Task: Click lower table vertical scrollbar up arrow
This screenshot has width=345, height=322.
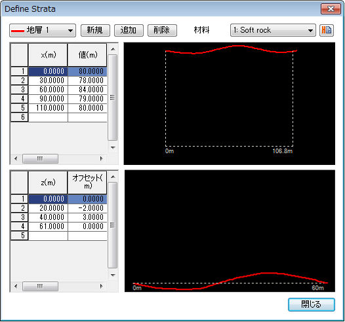Action: tap(113, 177)
